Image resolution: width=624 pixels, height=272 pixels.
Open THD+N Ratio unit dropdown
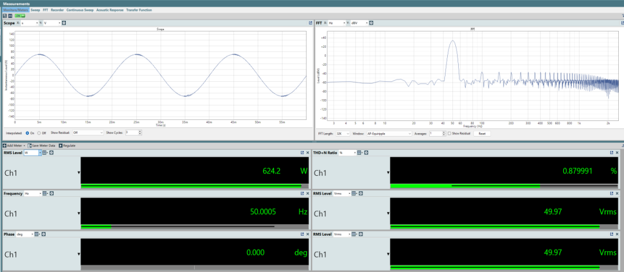click(x=347, y=153)
